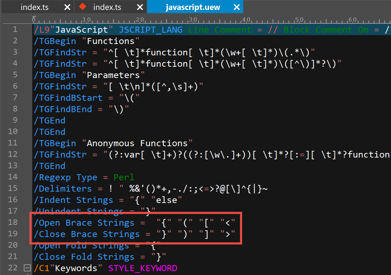The image size is (391, 275).
Task: Click "Functions" in the line 2 TGBegin
Action: click(x=111, y=41)
